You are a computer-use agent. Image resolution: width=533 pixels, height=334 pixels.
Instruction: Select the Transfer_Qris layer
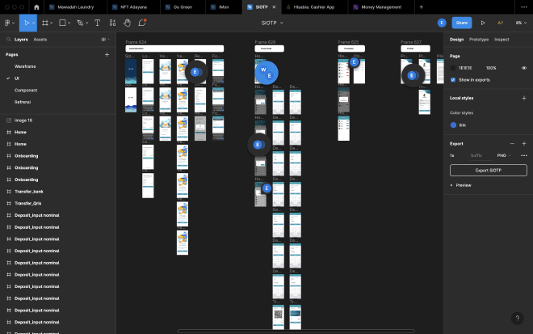[x=28, y=203]
